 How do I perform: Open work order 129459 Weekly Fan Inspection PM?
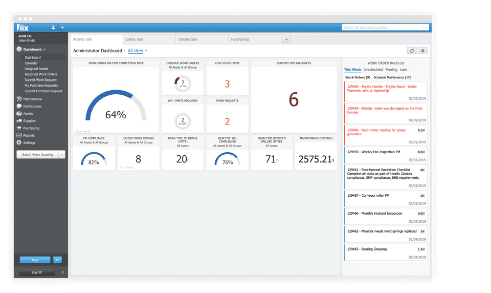pos(386,155)
